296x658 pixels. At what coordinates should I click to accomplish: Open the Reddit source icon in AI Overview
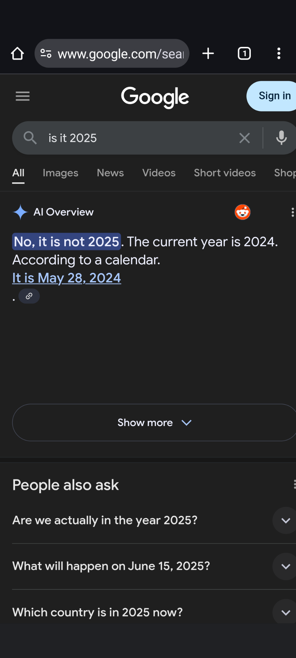[243, 212]
